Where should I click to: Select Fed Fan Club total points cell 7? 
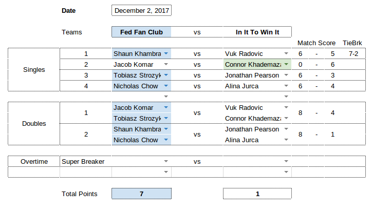pyautogui.click(x=141, y=194)
